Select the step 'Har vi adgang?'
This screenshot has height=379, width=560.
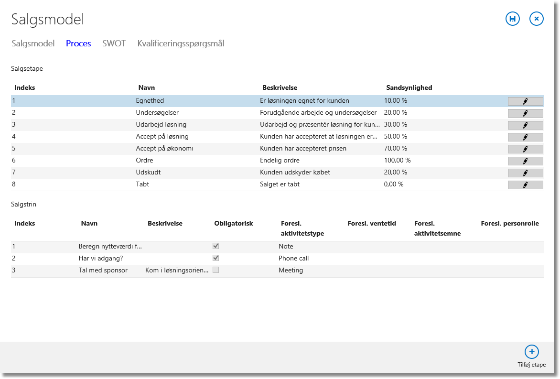tap(101, 258)
